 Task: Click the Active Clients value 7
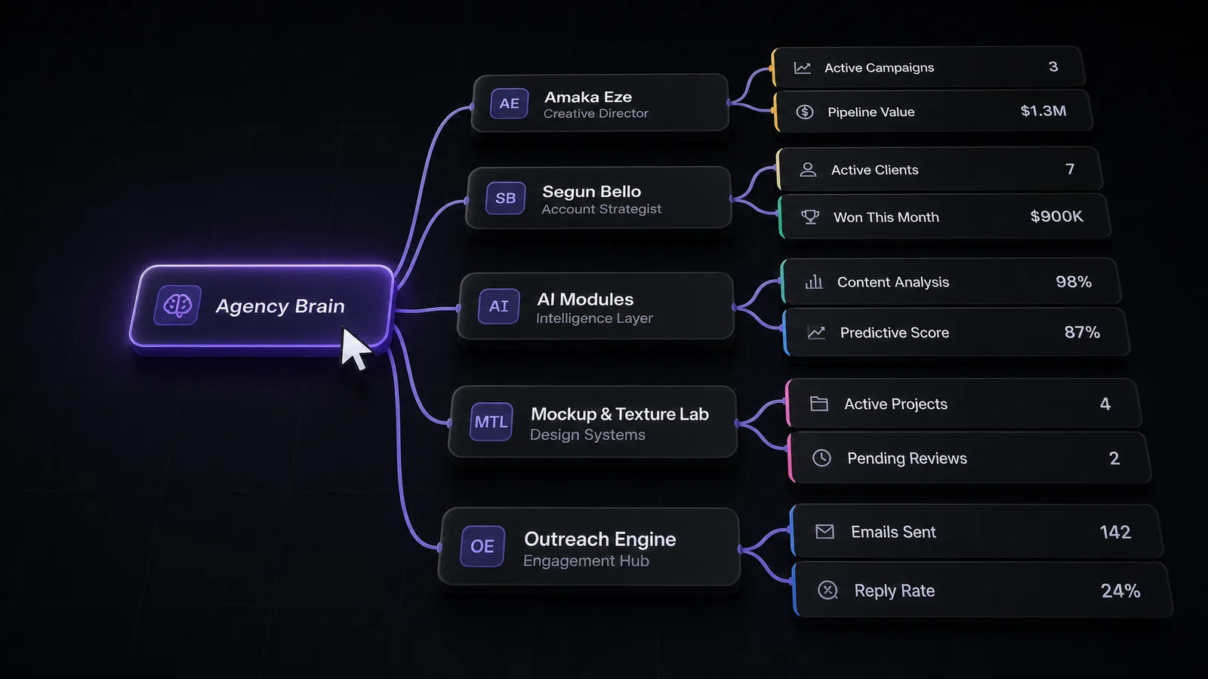[x=1070, y=169]
